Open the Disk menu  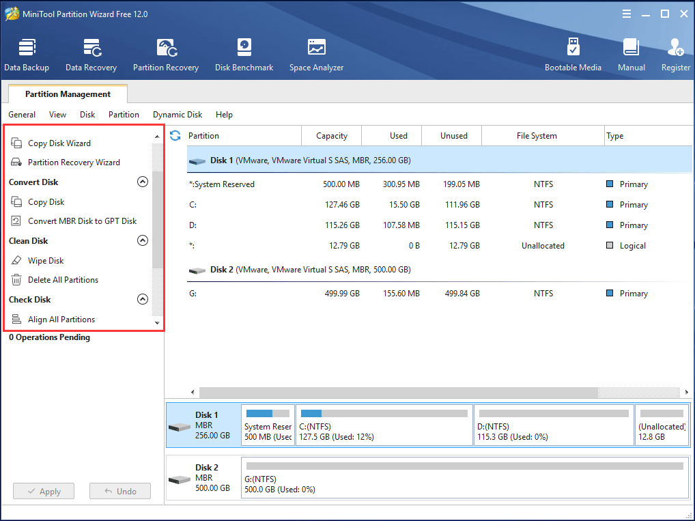click(x=87, y=115)
